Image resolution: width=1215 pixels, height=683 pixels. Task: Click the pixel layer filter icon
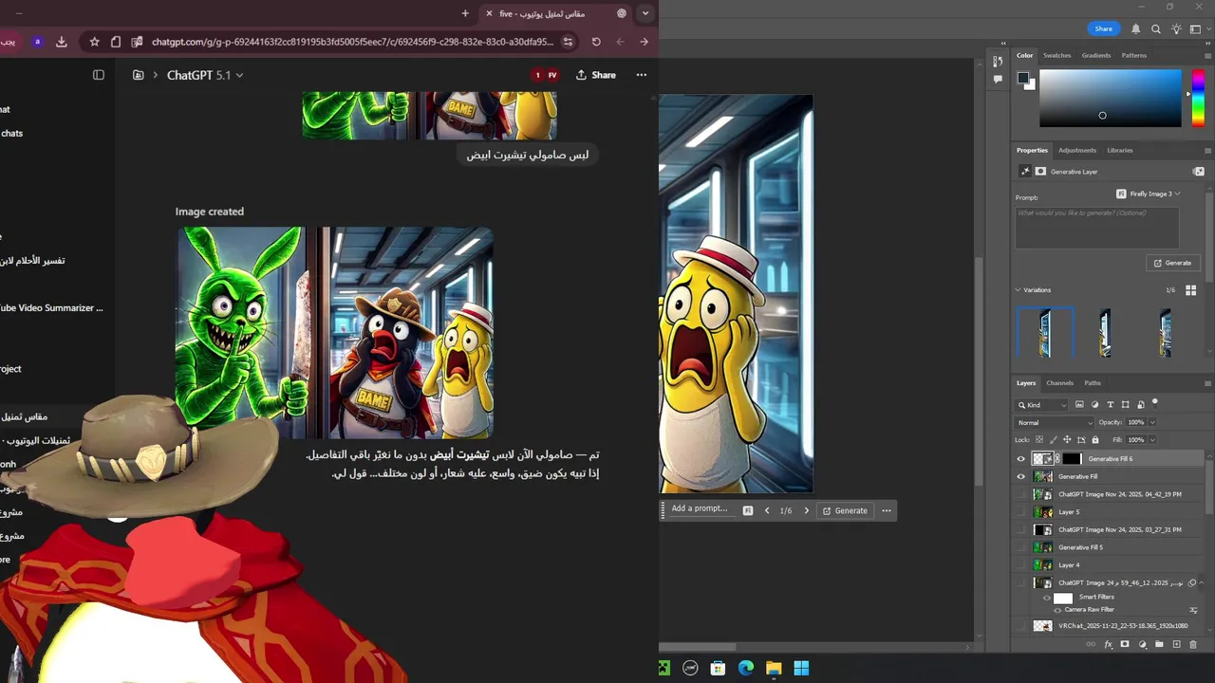(x=1079, y=405)
